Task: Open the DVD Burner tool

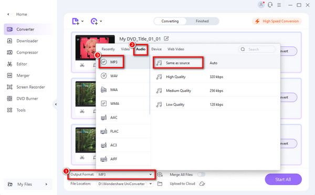Action: pos(27,99)
